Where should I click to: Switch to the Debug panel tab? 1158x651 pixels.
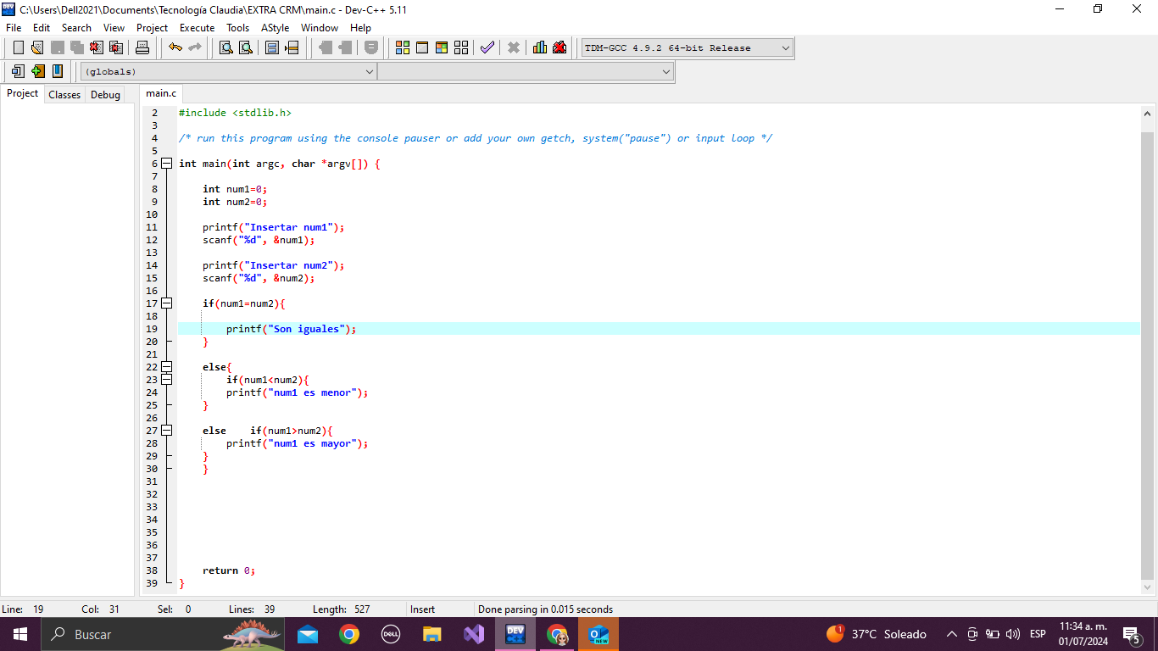105,95
